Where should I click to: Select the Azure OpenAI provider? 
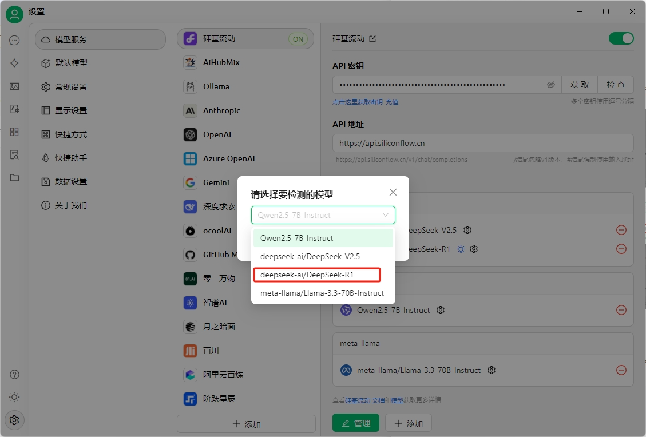click(245, 158)
